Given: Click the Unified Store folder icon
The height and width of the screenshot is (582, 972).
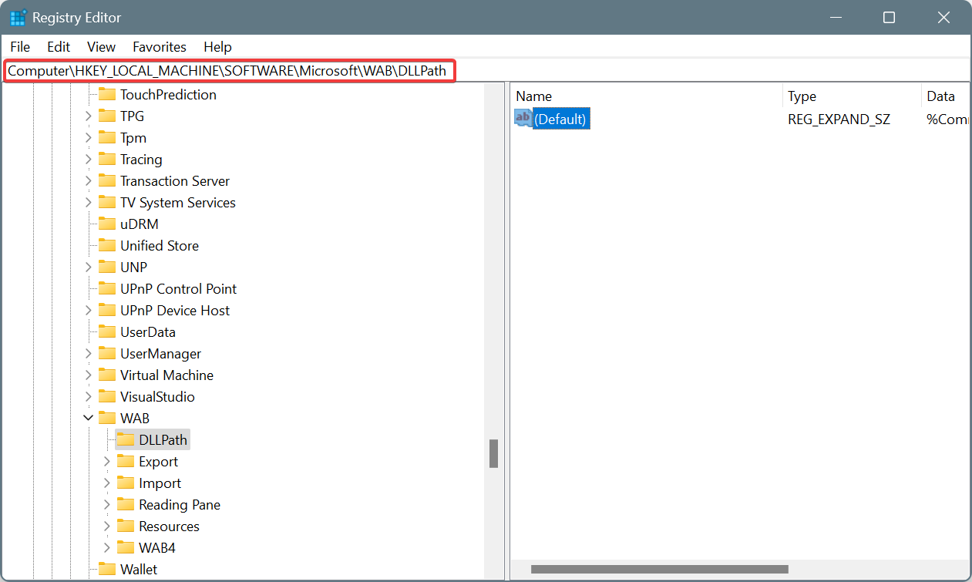Looking at the screenshot, I should pyautogui.click(x=107, y=246).
